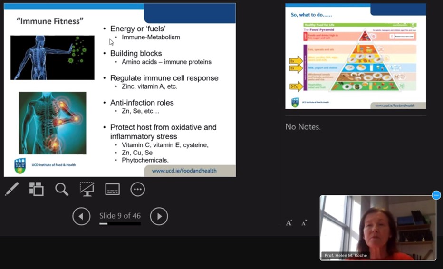Toggle black or unblack slide show

pos(87,189)
